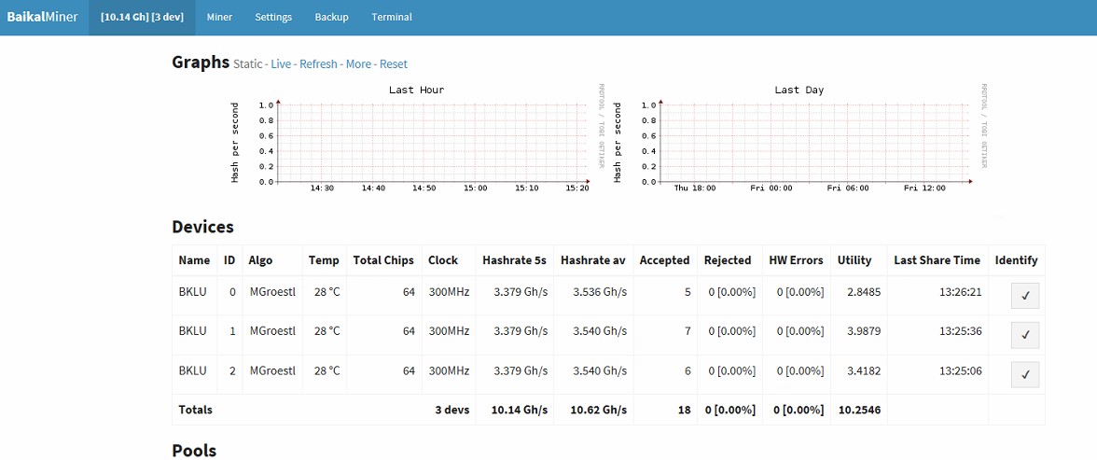Image resolution: width=1097 pixels, height=460 pixels.
Task: Click the Hashrate av column header
Action: pyautogui.click(x=593, y=260)
